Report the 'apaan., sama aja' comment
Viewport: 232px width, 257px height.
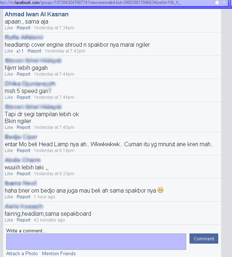[24, 28]
